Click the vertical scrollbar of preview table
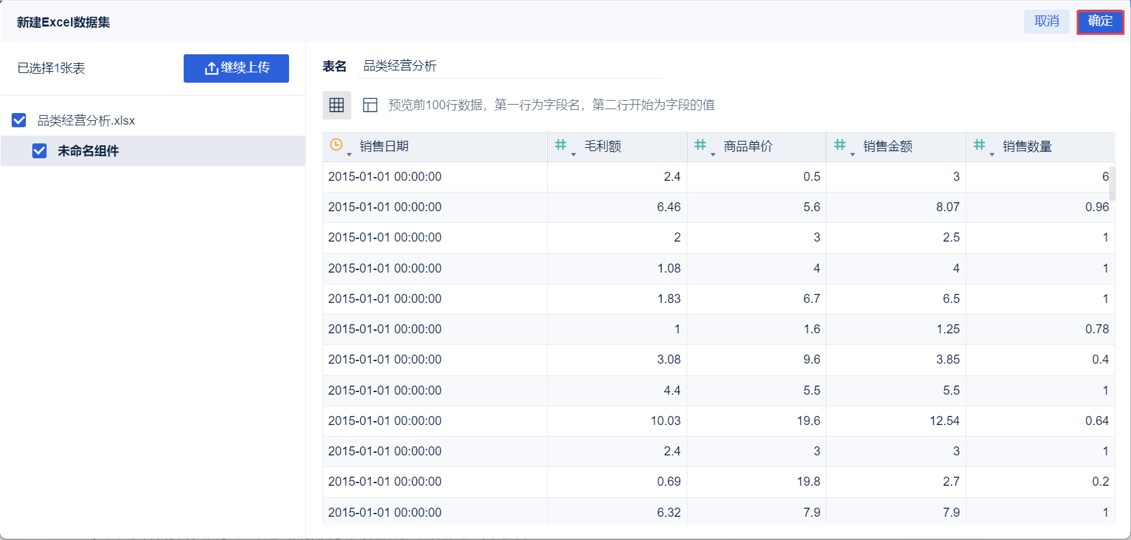This screenshot has width=1131, height=540. pos(1112,185)
